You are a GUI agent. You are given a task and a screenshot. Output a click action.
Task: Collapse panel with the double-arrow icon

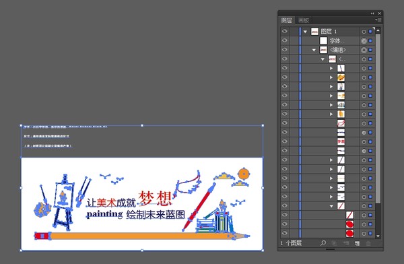[x=372, y=13]
